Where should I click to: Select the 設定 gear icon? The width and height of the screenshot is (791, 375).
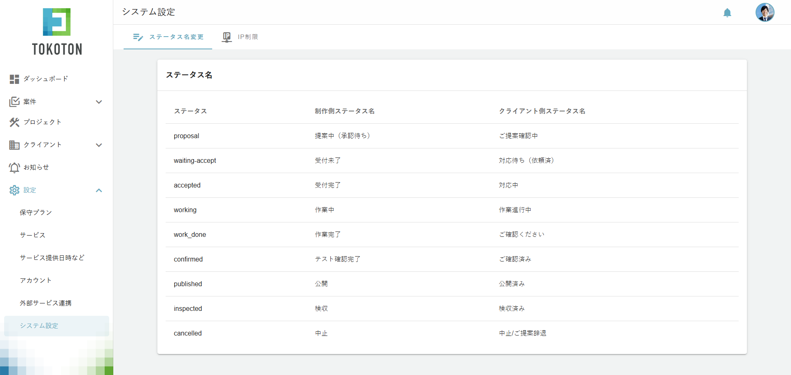14,190
